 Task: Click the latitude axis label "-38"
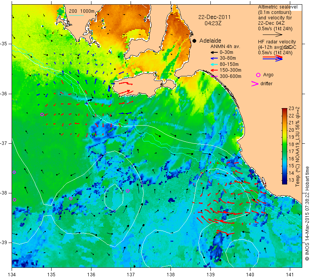point(3,193)
